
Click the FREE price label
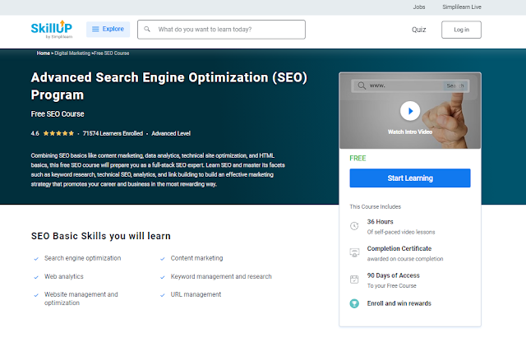(x=358, y=158)
